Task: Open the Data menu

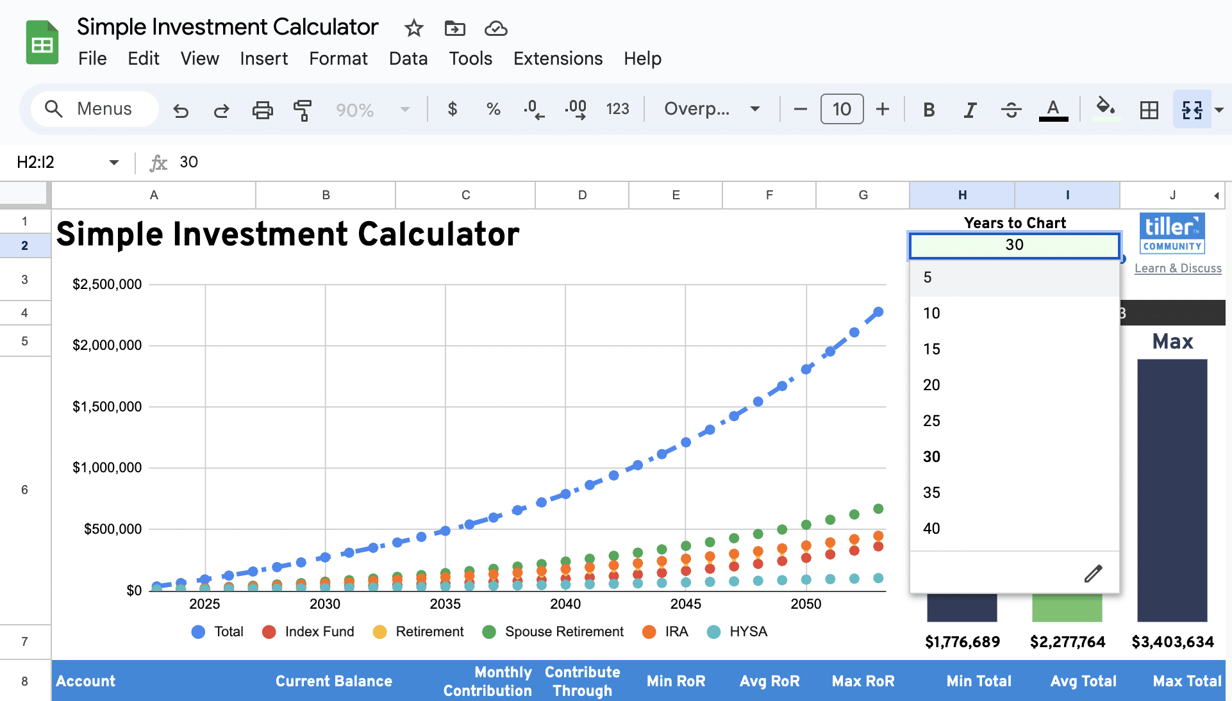Action: click(x=408, y=58)
